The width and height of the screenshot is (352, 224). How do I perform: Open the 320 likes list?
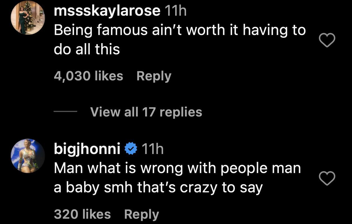pos(82,214)
